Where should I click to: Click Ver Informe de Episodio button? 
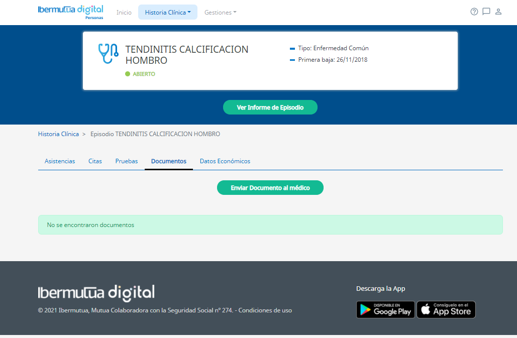(270, 107)
